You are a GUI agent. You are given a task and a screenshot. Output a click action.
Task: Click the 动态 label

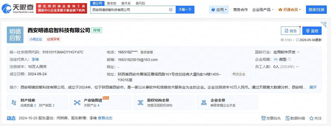click(x=11, y=118)
